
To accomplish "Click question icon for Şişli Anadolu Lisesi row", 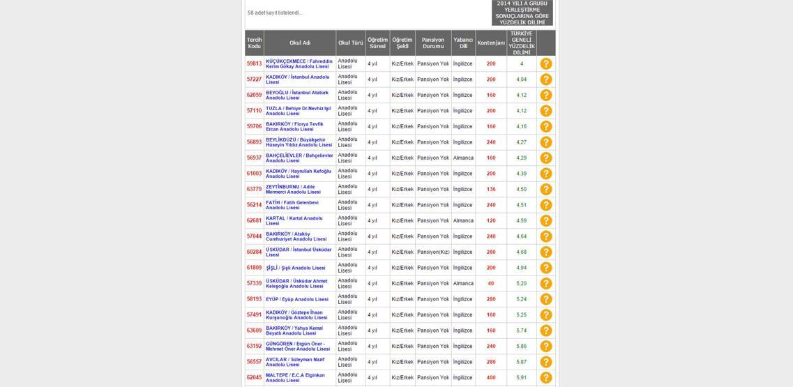I will point(545,268).
